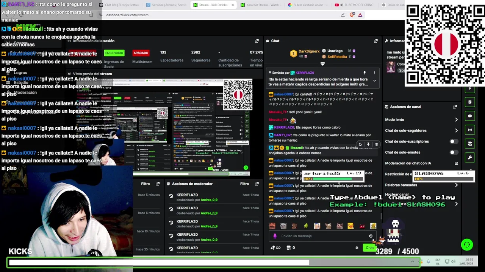Switch to Servidor Aternos browser tab
The width and height of the screenshot is (485, 272).
(166, 5)
